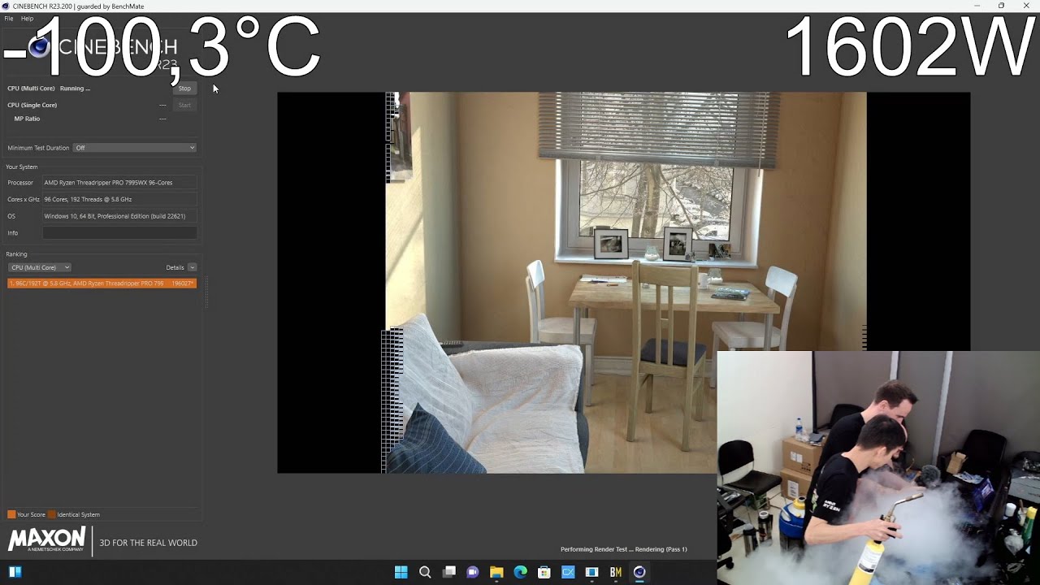1040x585 pixels.
Task: Open the Help menu
Action: click(27, 18)
